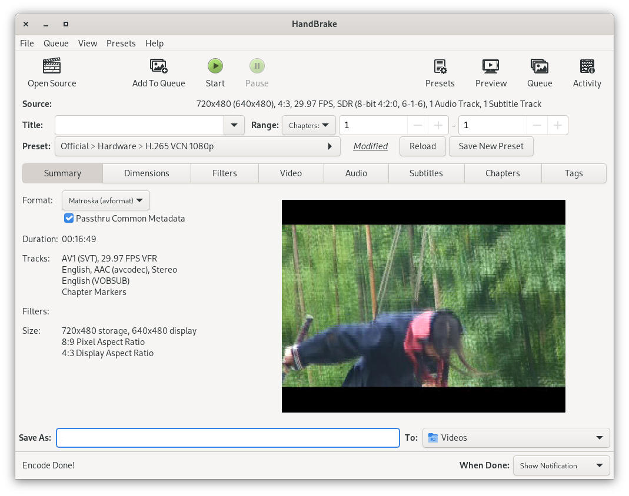
Task: Open the Preview window icon
Action: 491,66
